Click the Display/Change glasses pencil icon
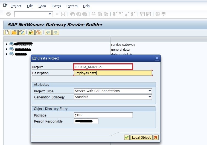 [x=22, y=32]
